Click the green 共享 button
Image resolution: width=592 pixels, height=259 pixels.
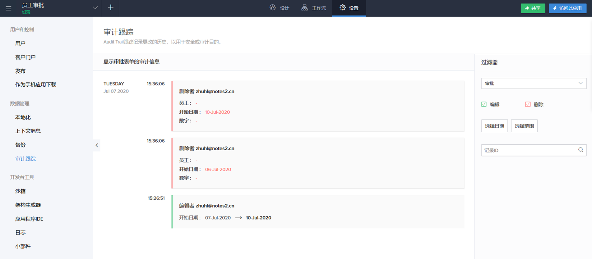tap(533, 8)
